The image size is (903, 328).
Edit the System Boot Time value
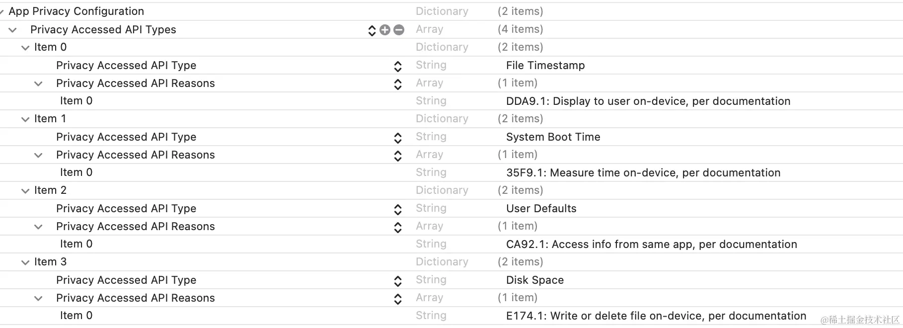click(x=553, y=137)
